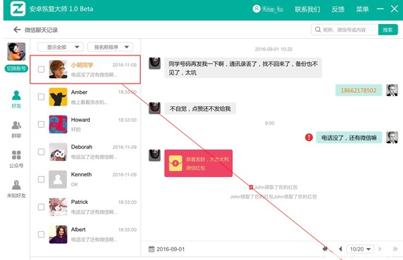Image resolution: width=403 pixels, height=260 pixels.
Task: Expand the 按名称排序 sort dropdown
Action: click(110, 47)
